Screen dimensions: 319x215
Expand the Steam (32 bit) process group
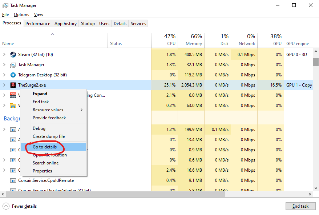(4, 55)
